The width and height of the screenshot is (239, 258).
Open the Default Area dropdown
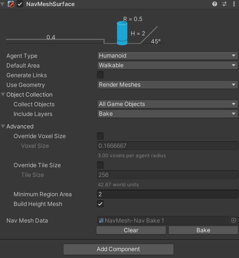[167, 65]
